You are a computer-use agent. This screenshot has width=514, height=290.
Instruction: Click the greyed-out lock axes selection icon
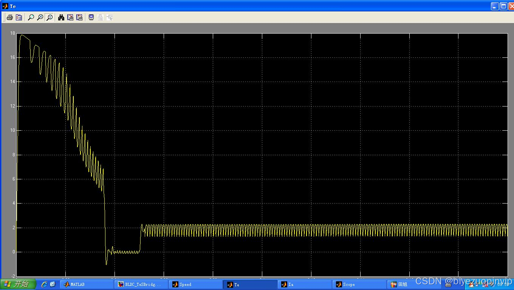101,17
